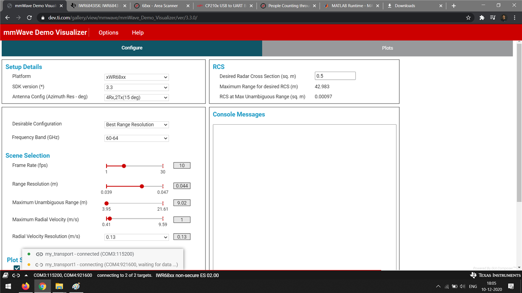The width and height of the screenshot is (522, 293).
Task: Open the Radial Velocity Resolution dropdown
Action: 137,237
